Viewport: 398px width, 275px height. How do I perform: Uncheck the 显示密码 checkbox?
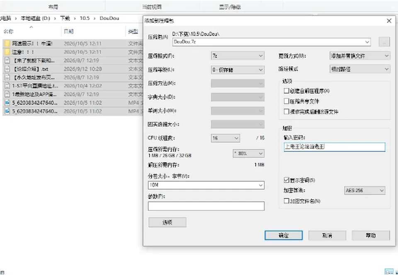pyautogui.click(x=286, y=180)
